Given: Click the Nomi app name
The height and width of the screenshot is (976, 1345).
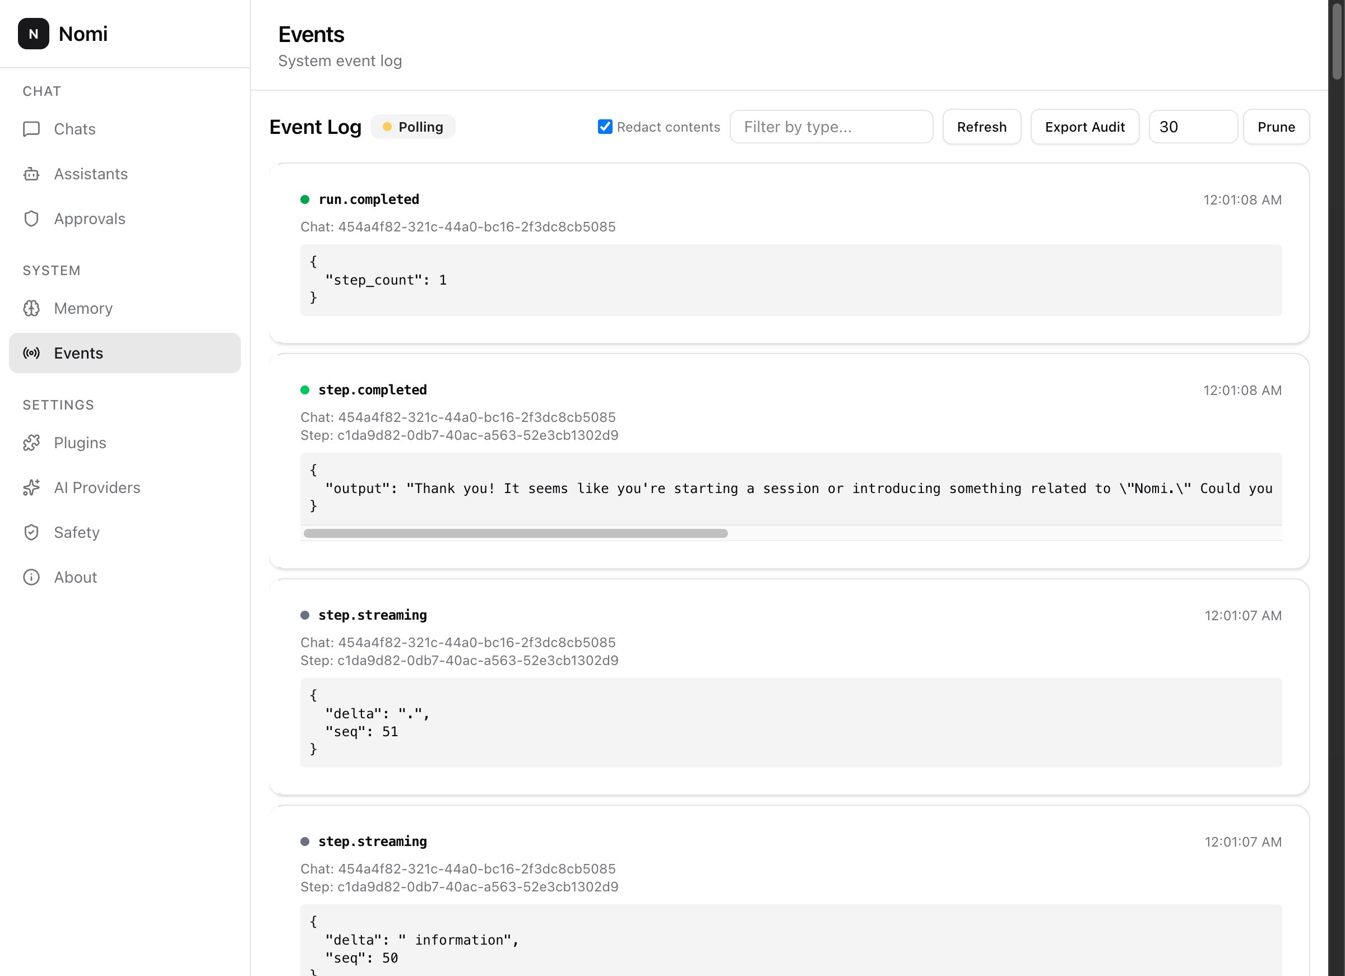Looking at the screenshot, I should point(83,34).
